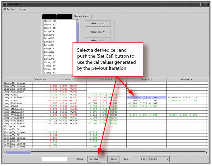Screen dimensions: 212x166
Task: Expand the 2 Coils Fixture dropdown
Action: (155, 159)
